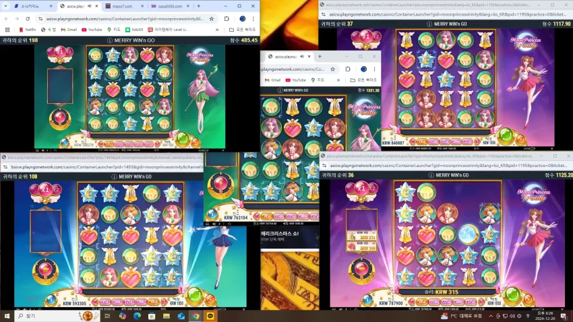
Task: Open extensions icon in center Chrome window
Action: pos(348,69)
